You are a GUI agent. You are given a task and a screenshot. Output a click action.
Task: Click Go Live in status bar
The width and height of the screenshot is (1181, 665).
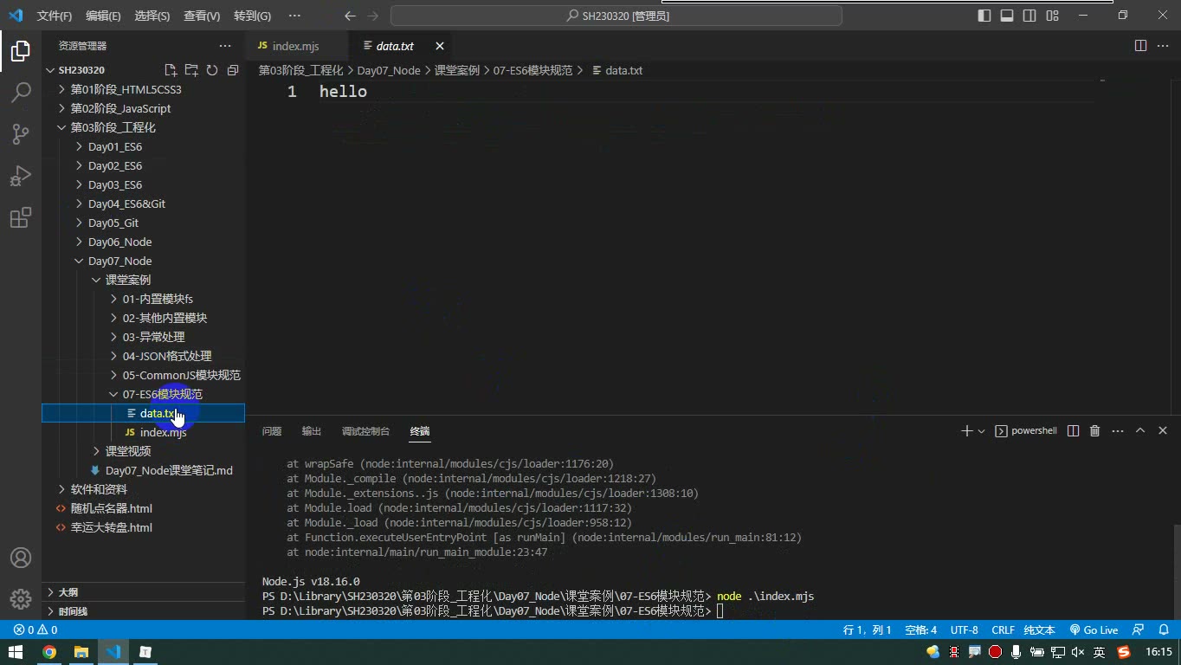coord(1094,630)
